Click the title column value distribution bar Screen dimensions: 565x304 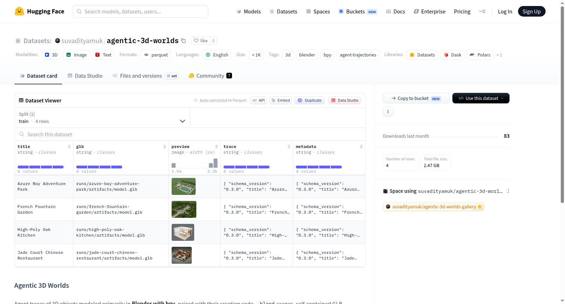41,167
